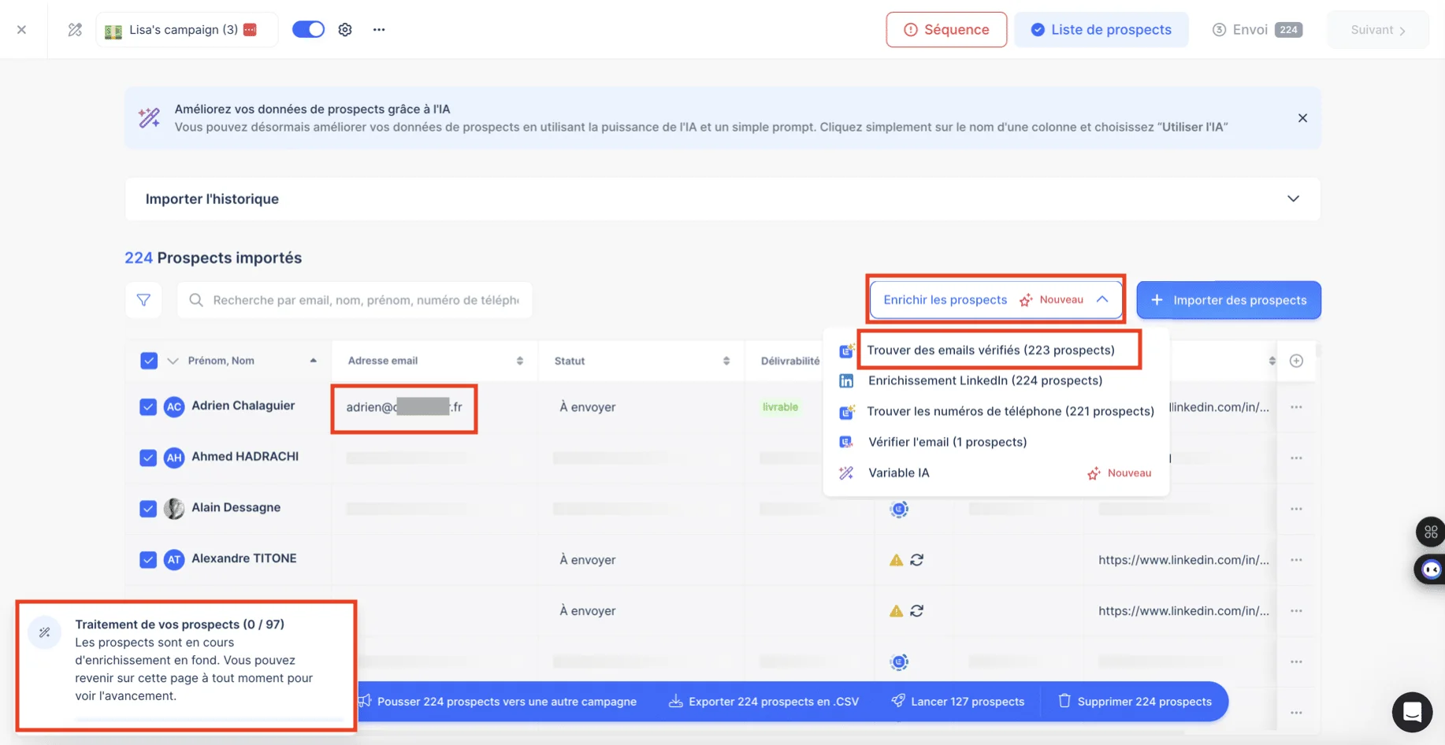Click the Lisa's campaign (3) name field

pyautogui.click(x=187, y=30)
